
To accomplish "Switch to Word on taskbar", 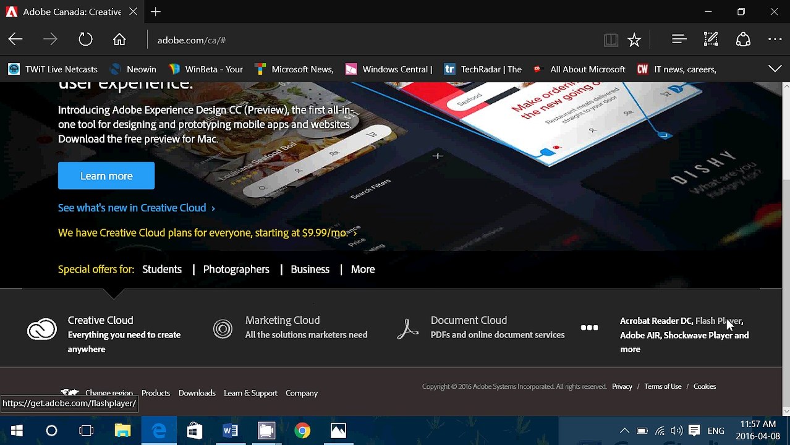I will 230,430.
